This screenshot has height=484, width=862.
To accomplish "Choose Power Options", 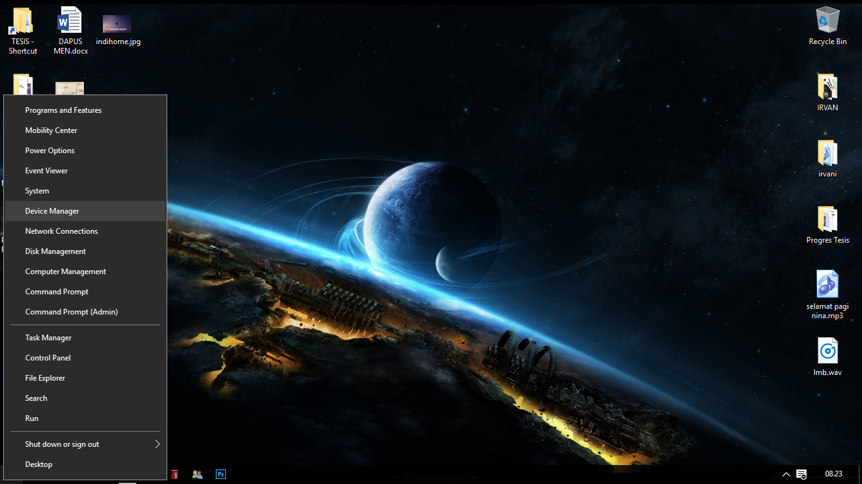I will [85, 151].
